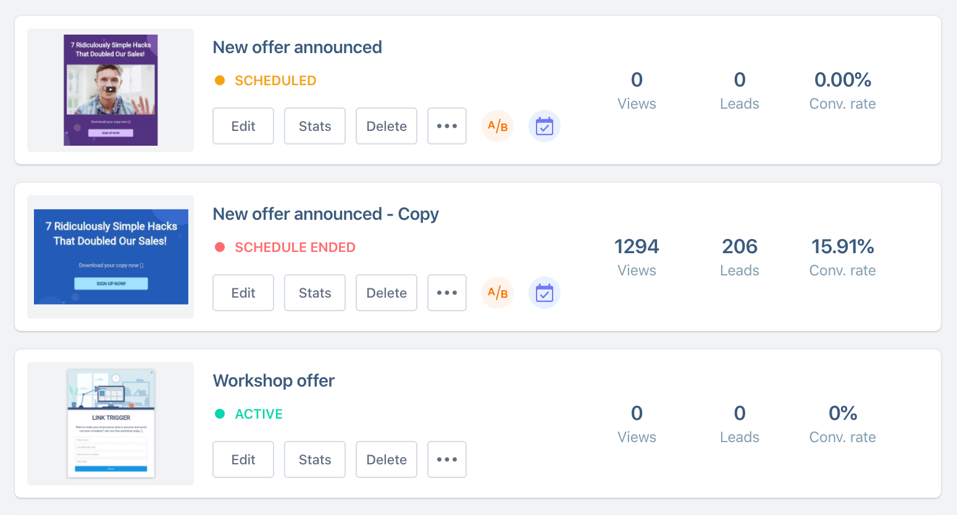Open more options for New offer announced
This screenshot has width=957, height=515.
click(447, 126)
